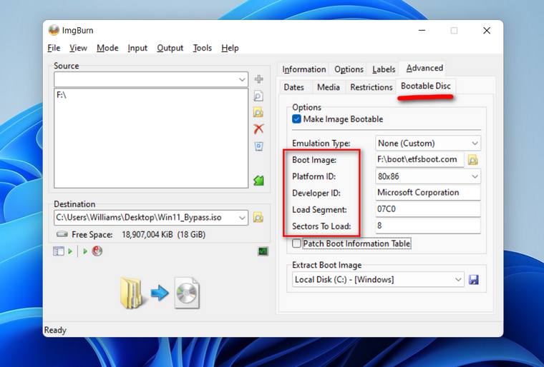The width and height of the screenshot is (544, 367).
Task: Switch to the Restrictions sub-tab
Action: pos(371,87)
